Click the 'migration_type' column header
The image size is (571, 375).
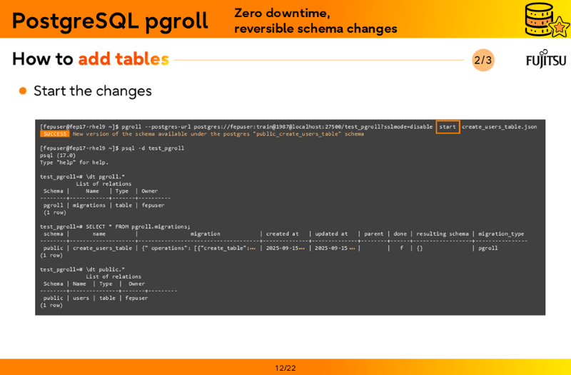(x=501, y=234)
